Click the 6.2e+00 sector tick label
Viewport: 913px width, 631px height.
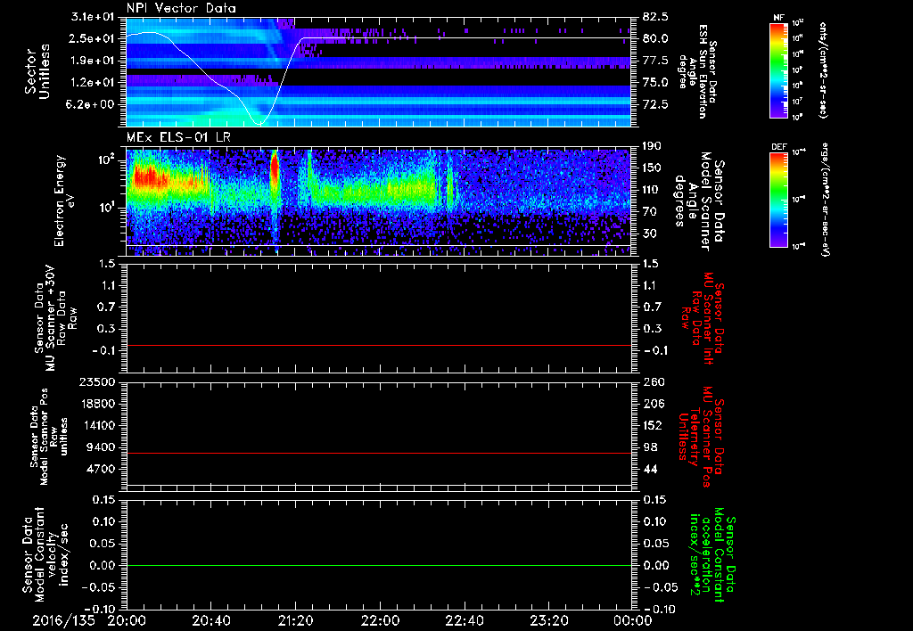click(x=92, y=104)
